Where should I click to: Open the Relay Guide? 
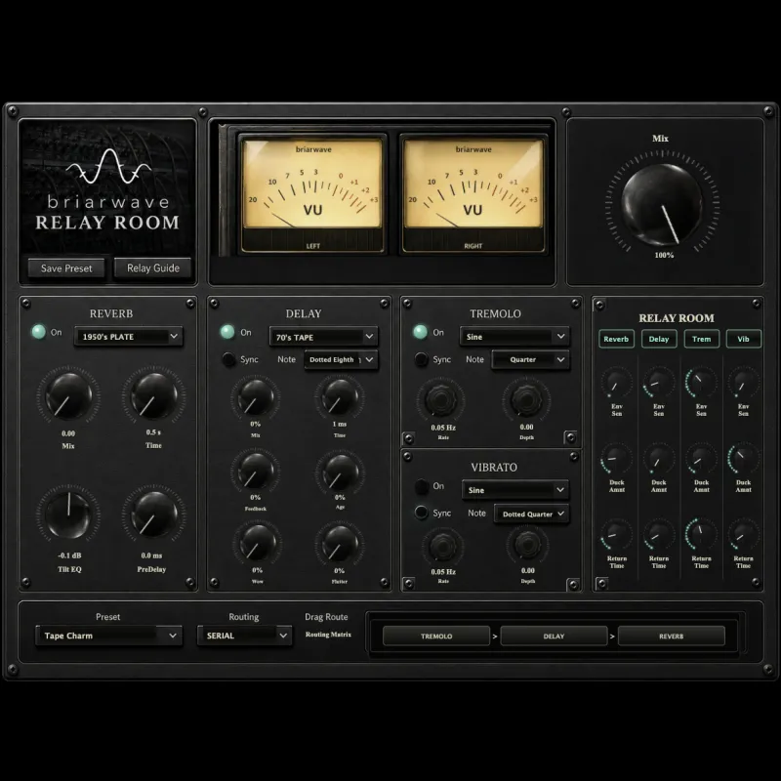153,267
